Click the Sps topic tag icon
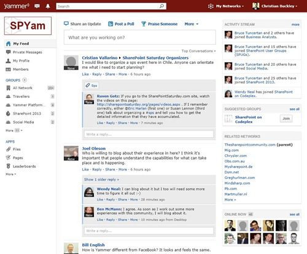 [x=88, y=85]
